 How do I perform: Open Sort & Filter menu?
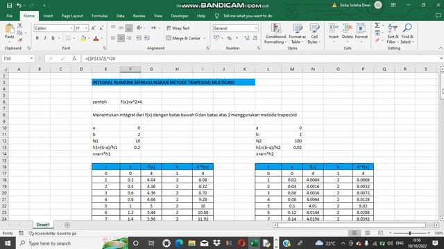pos(393,34)
